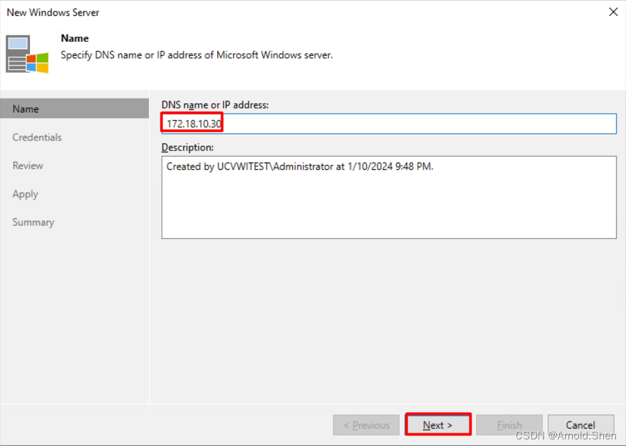Click the Next > button

pyautogui.click(x=438, y=425)
